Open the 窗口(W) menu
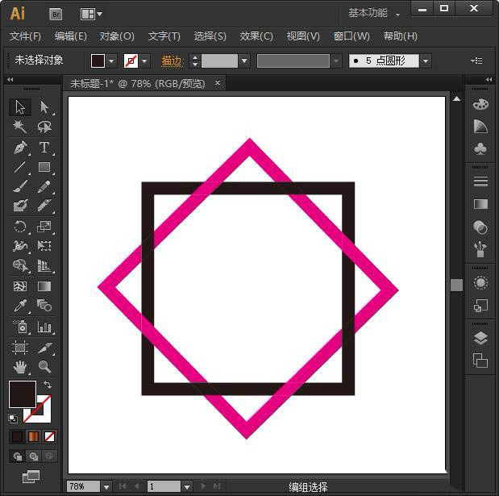 point(351,36)
